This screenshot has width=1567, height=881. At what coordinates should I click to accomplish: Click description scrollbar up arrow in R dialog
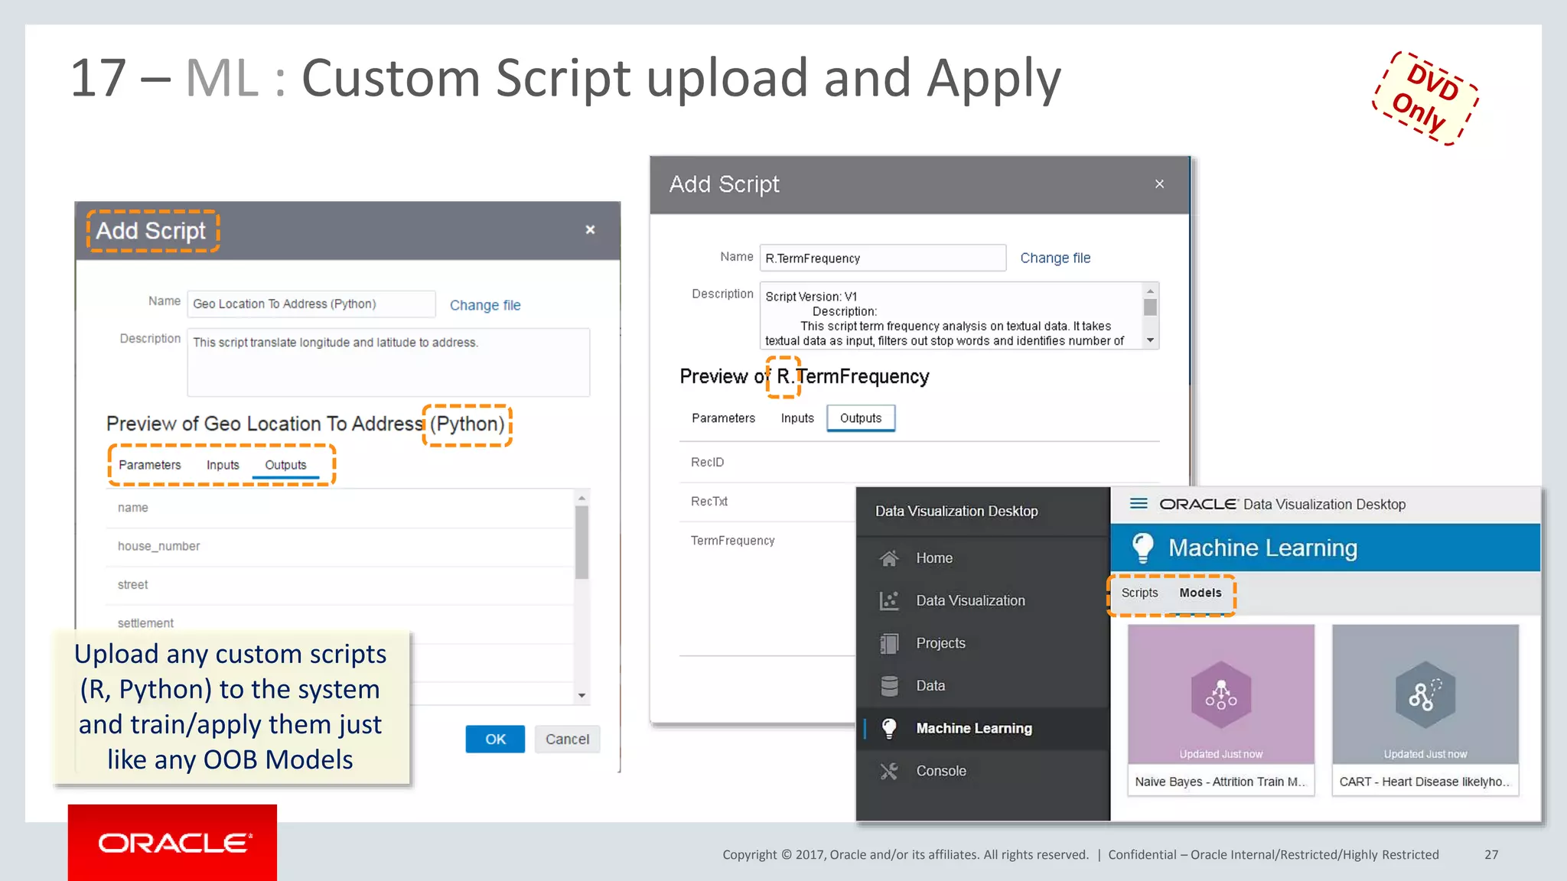point(1150,291)
